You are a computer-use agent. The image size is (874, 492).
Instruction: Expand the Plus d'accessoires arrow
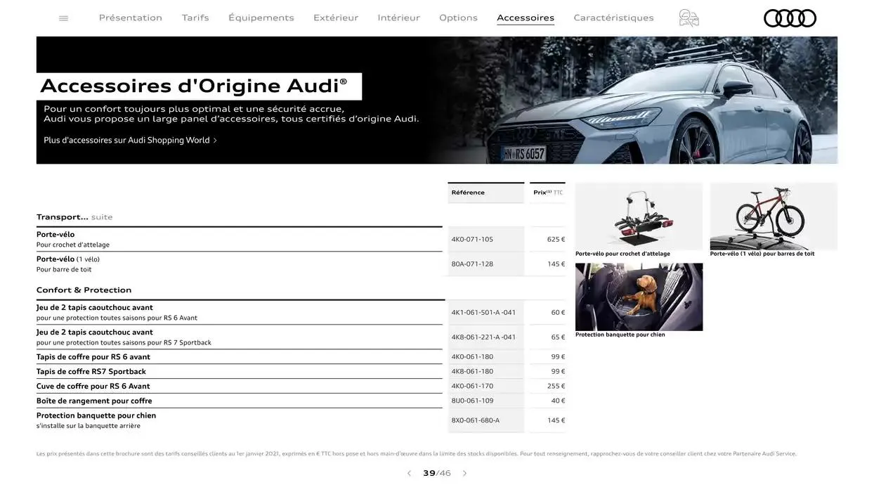coord(214,139)
